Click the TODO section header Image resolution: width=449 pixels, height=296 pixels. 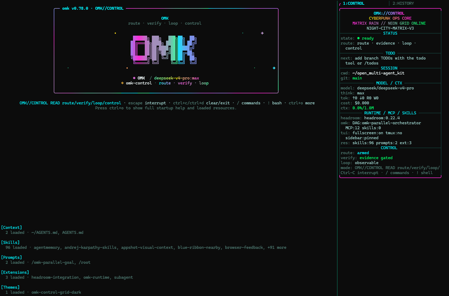point(390,53)
